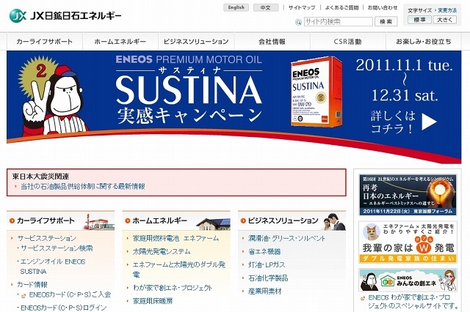This screenshot has height=312, width=470.
Task: Open the サービスステーション link
Action: (x=47, y=238)
